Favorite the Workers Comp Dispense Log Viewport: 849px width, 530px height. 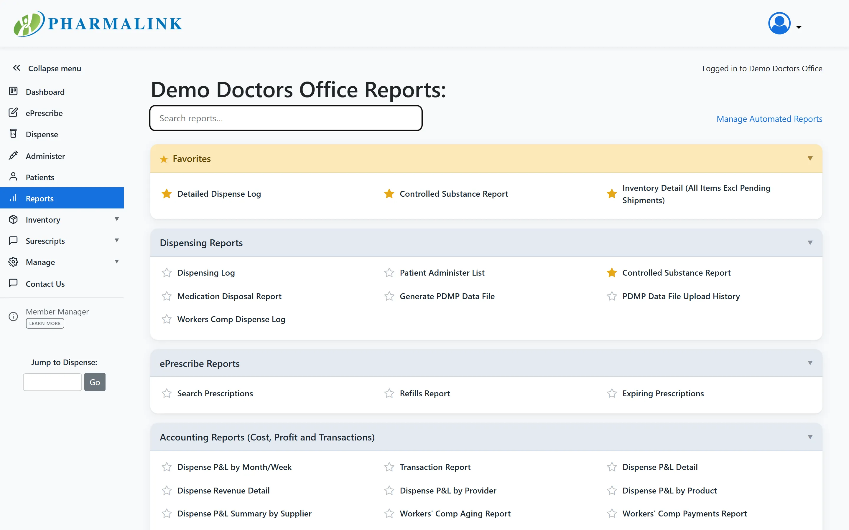pyautogui.click(x=167, y=319)
